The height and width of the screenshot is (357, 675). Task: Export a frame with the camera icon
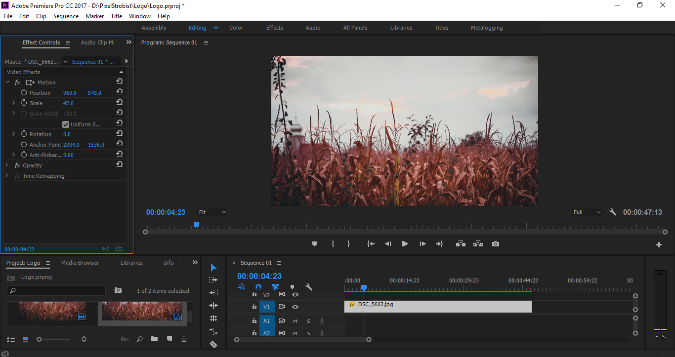coord(496,243)
